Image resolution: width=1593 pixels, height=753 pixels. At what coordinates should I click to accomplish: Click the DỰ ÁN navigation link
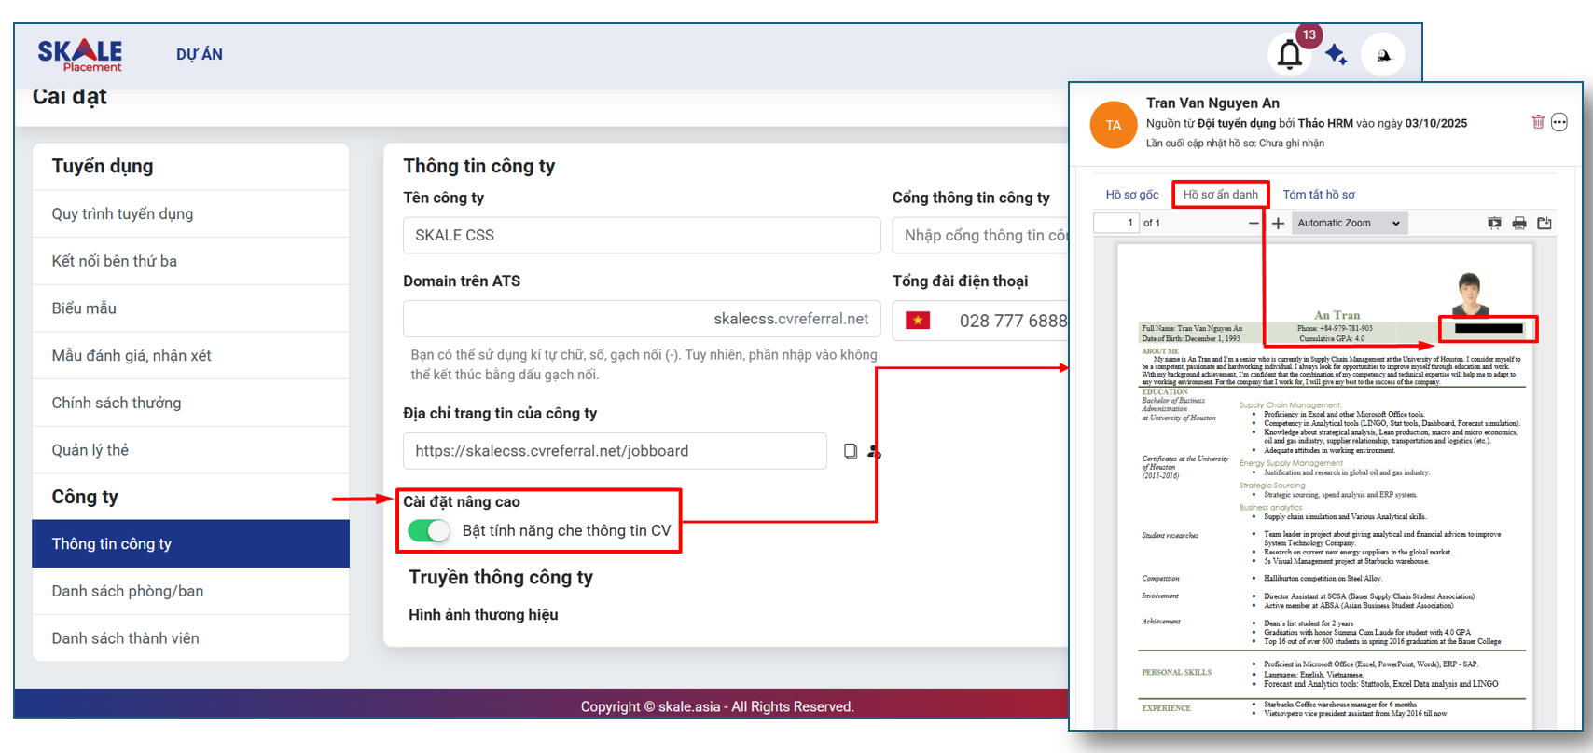coord(200,54)
